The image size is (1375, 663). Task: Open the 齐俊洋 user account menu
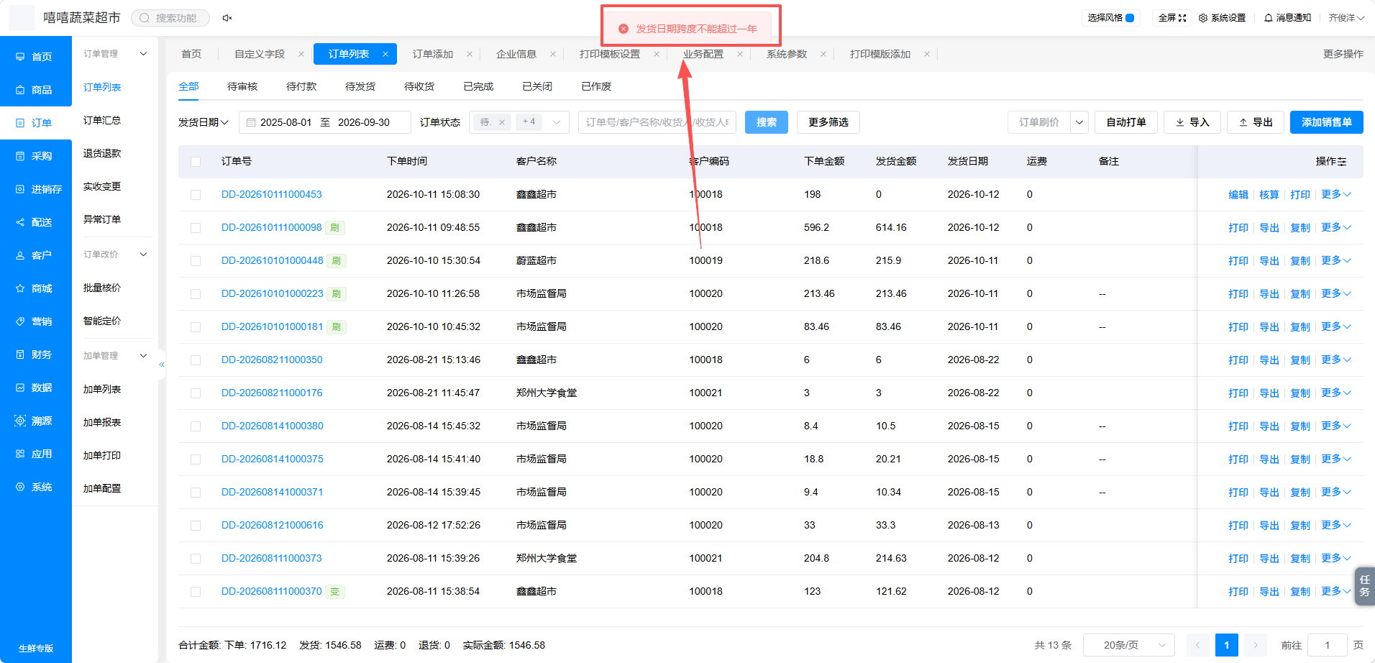point(1346,18)
